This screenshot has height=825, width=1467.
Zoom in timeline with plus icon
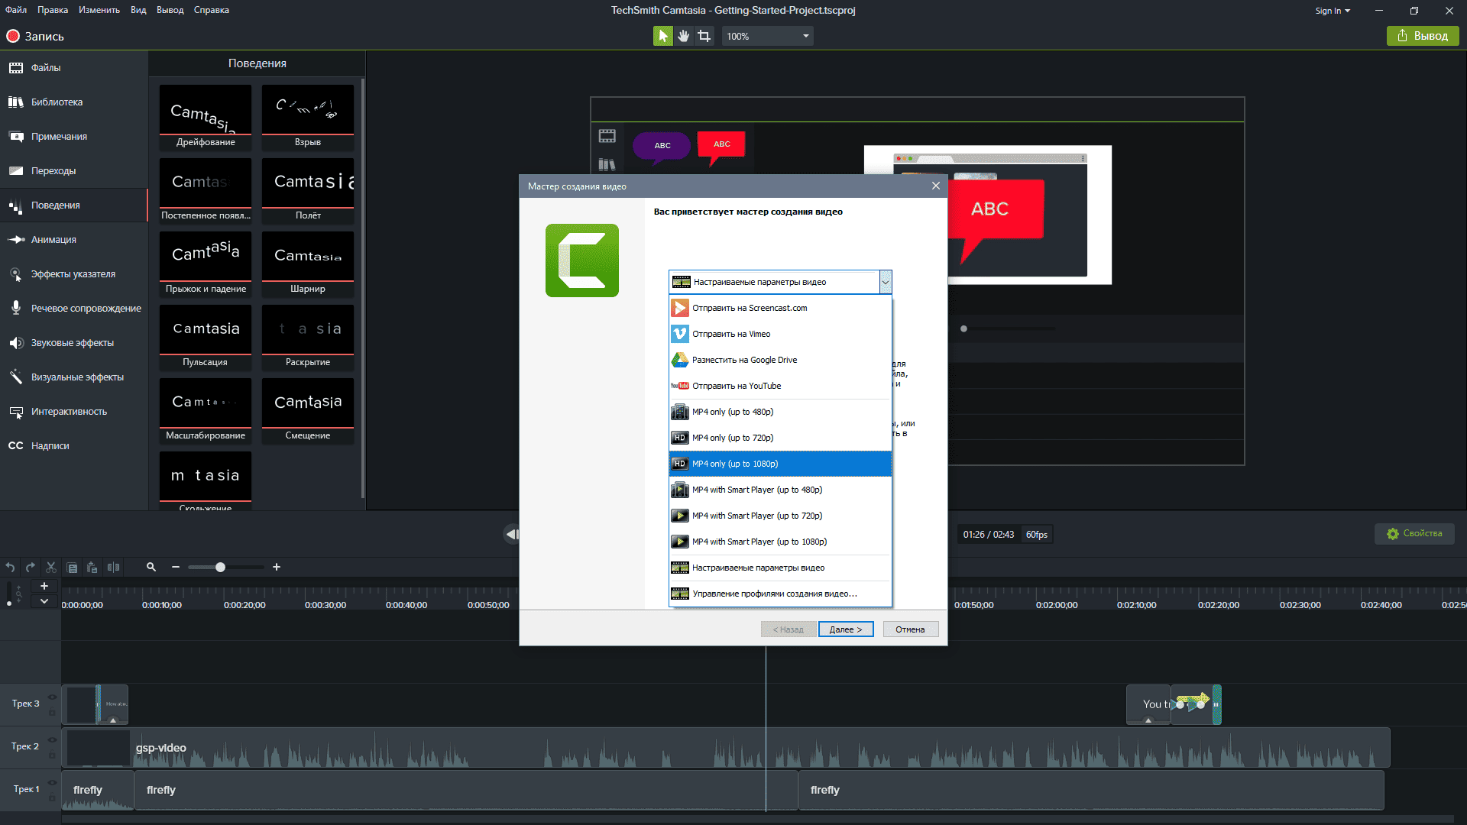coord(277,567)
